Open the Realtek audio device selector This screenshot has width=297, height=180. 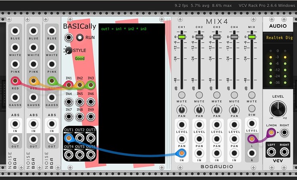[x=279, y=39]
